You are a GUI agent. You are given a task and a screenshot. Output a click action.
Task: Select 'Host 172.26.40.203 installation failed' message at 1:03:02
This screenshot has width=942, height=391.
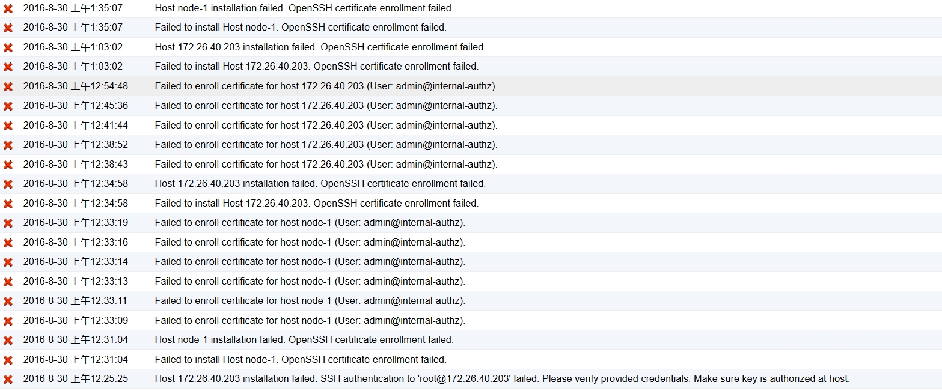(x=320, y=47)
